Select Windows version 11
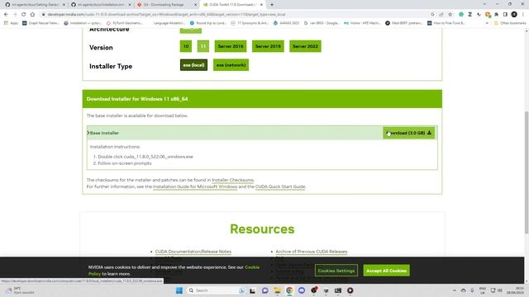 pyautogui.click(x=203, y=46)
